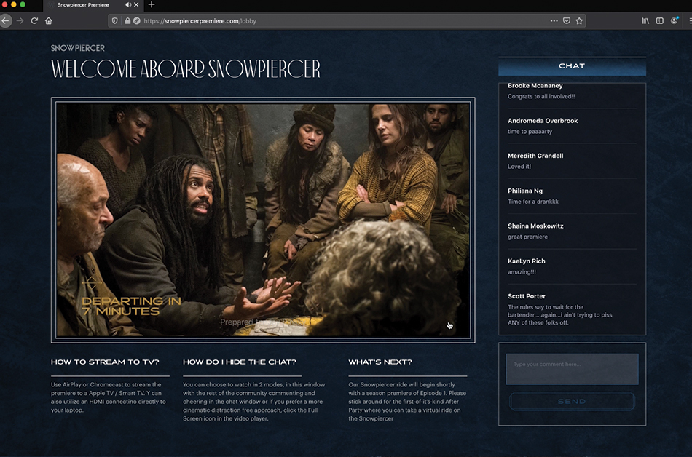This screenshot has height=457, width=692.
Task: Click the 'time to paaaarty' message
Action: 530,131
